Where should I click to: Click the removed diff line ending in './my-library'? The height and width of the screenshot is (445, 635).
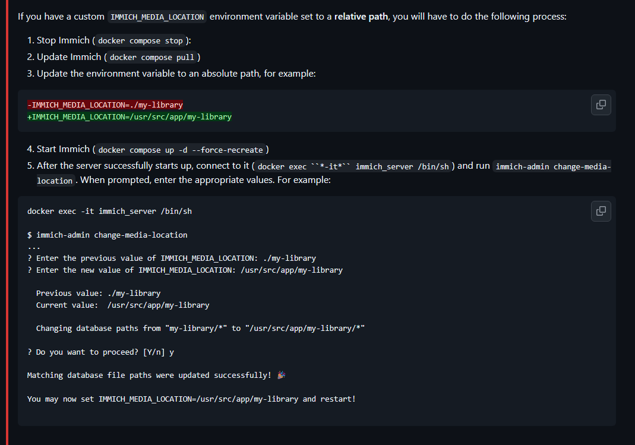click(x=105, y=105)
